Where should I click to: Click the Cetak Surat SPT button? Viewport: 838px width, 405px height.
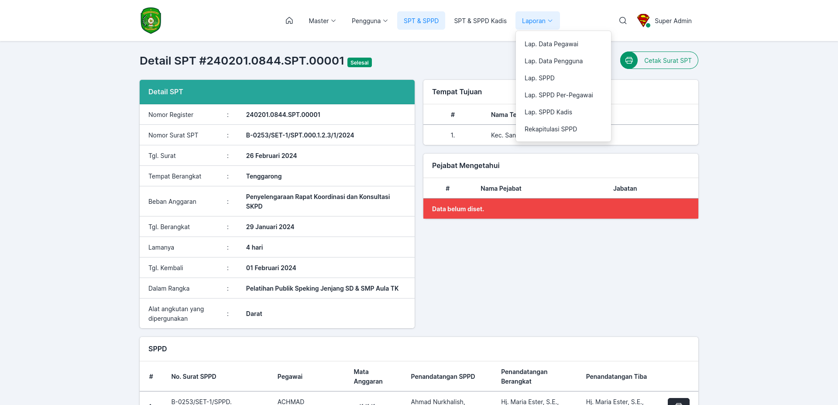(x=659, y=60)
